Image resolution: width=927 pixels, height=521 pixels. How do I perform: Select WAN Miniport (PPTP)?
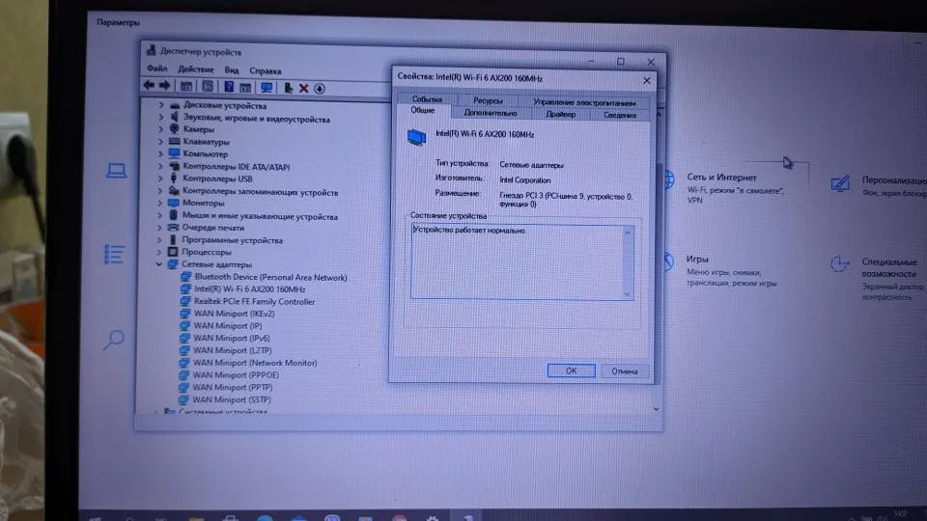click(233, 388)
